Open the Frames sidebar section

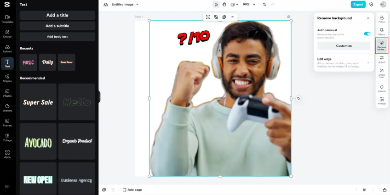tap(7, 123)
